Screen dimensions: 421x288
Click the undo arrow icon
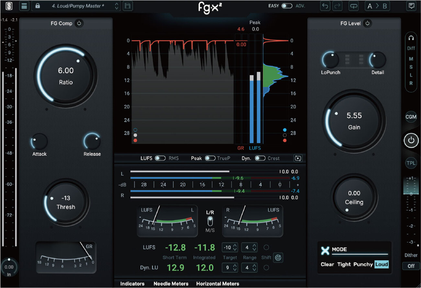pyautogui.click(x=325, y=6)
